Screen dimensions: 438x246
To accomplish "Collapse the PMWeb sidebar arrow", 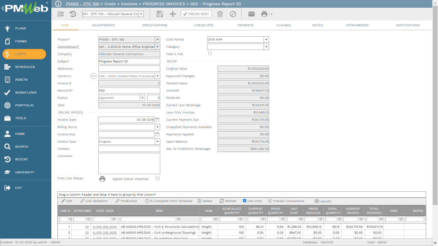I will [x=3, y=8].
